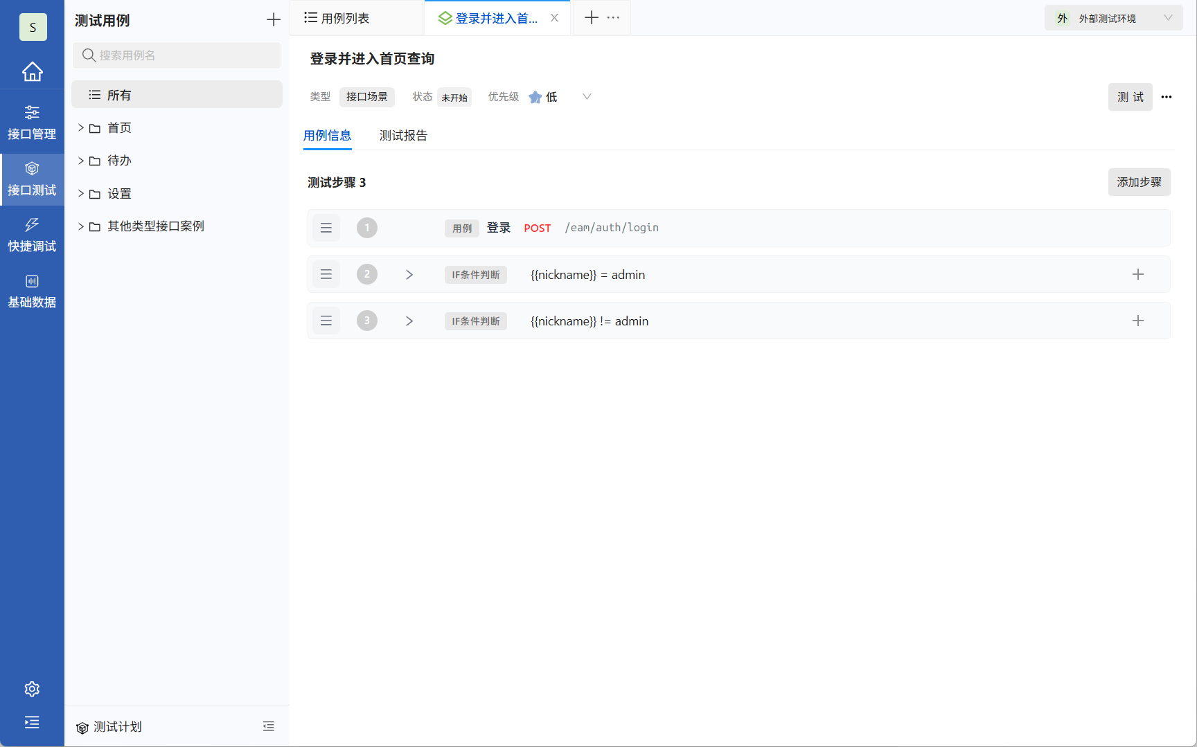Switch to the 测试报告 tab

[x=403, y=136]
